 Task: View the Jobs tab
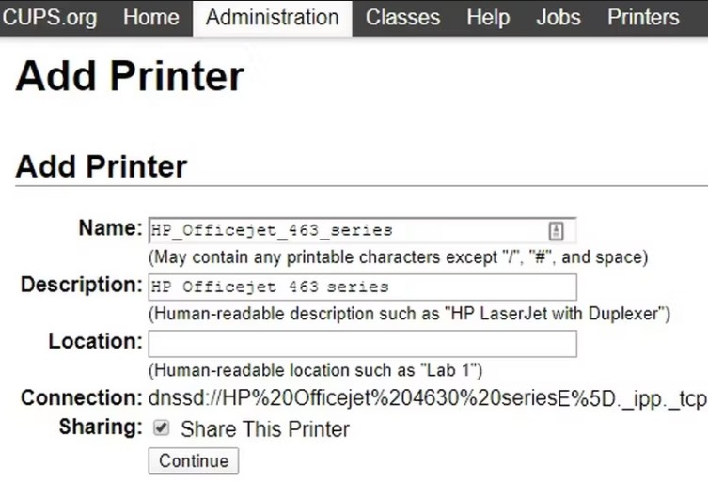click(x=559, y=18)
